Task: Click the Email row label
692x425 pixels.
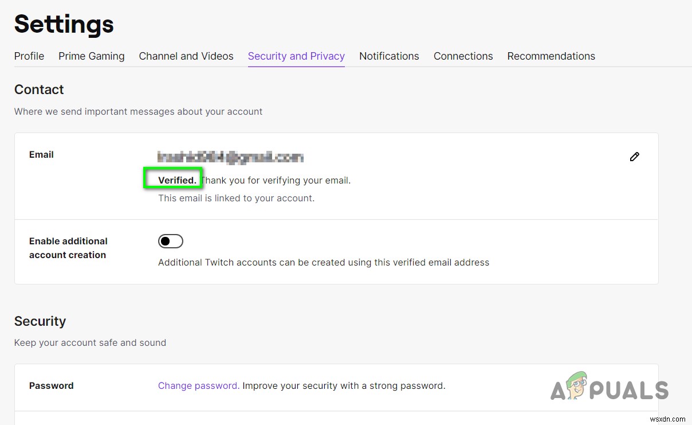Action: pyautogui.click(x=41, y=154)
